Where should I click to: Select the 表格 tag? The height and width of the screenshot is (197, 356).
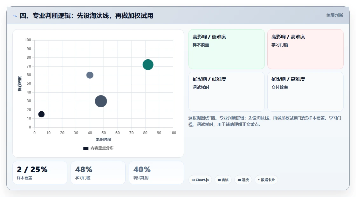223,180
